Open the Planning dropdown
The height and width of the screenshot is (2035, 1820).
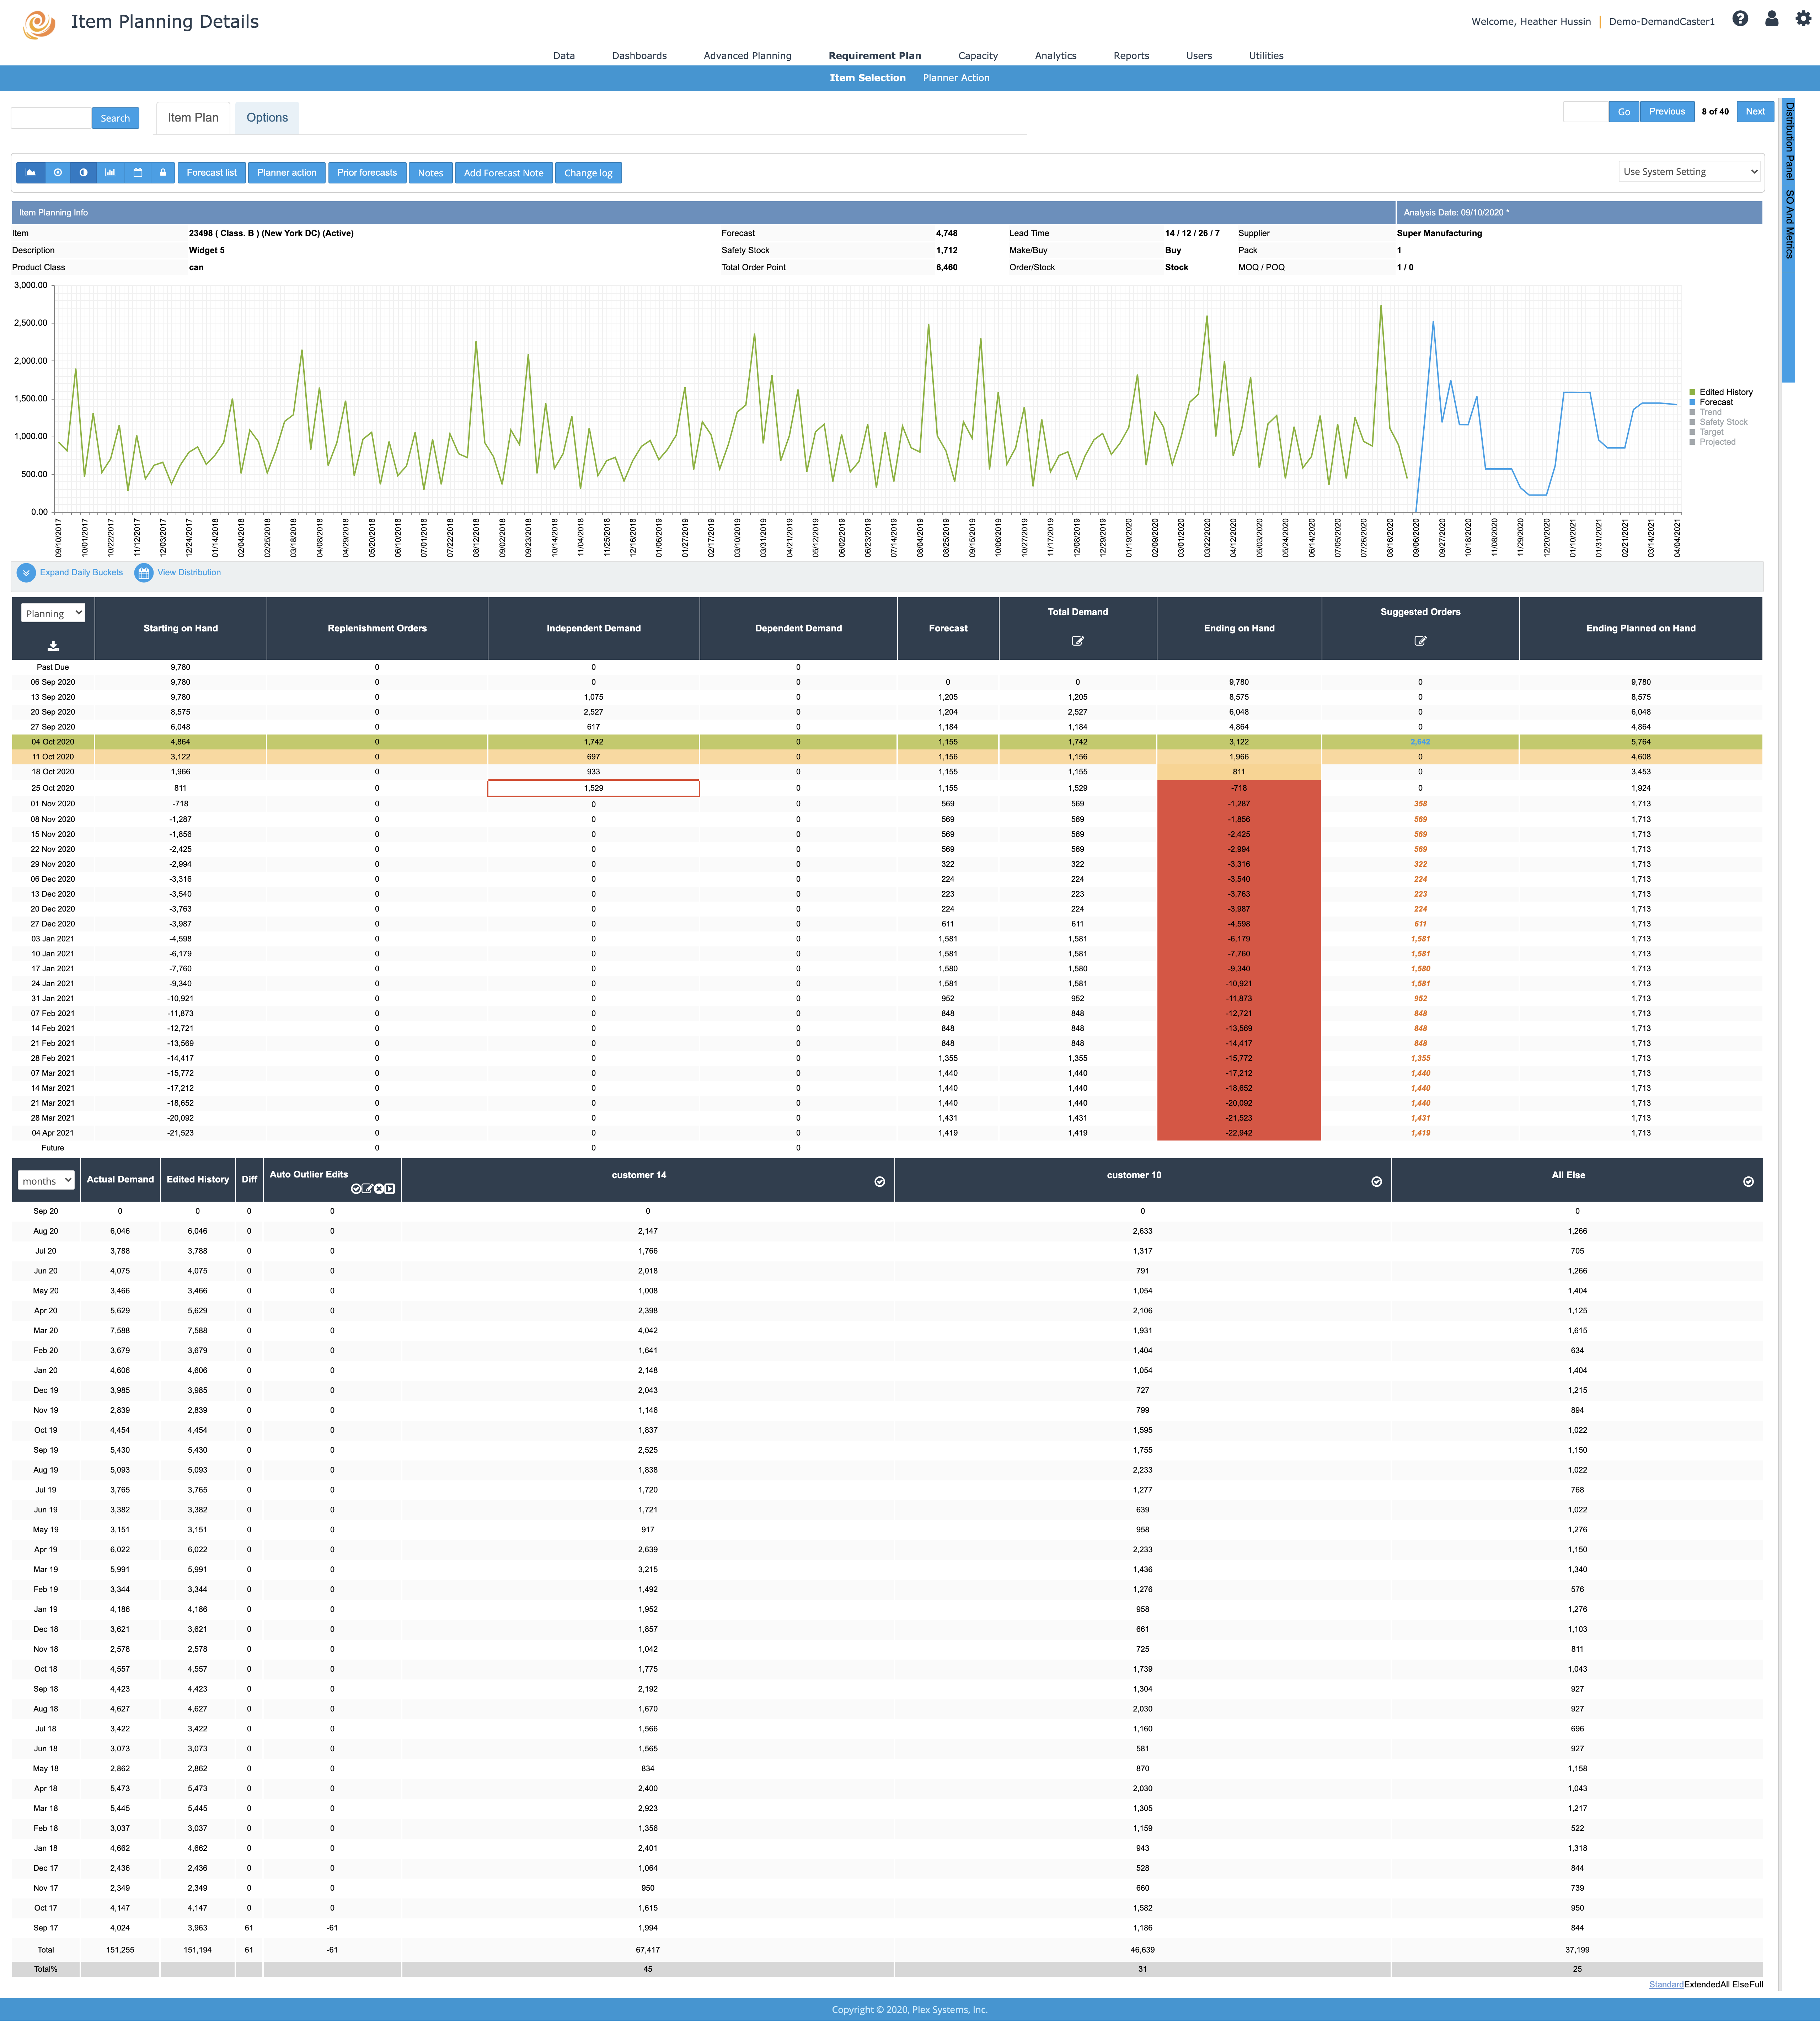(53, 613)
